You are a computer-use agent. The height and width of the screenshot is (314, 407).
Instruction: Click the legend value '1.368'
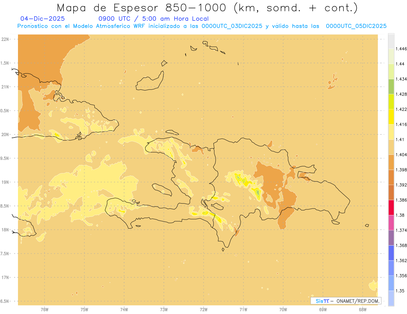[401, 245]
